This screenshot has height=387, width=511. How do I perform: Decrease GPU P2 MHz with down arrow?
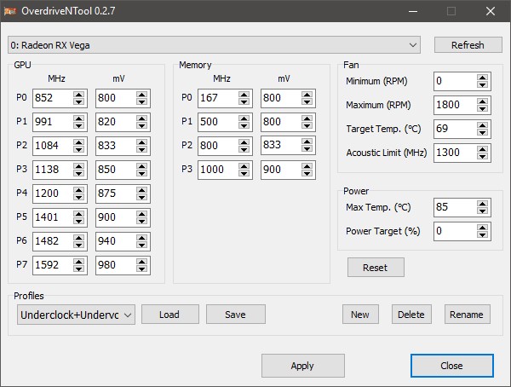point(78,149)
